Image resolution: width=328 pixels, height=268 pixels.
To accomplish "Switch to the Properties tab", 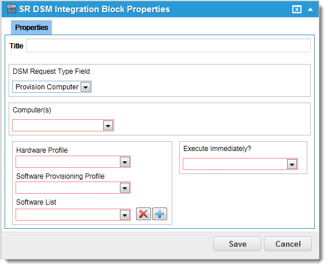I will pyautogui.click(x=31, y=28).
